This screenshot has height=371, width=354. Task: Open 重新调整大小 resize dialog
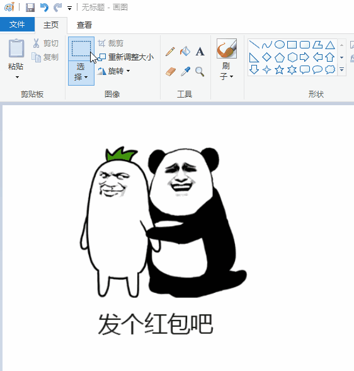tap(125, 57)
